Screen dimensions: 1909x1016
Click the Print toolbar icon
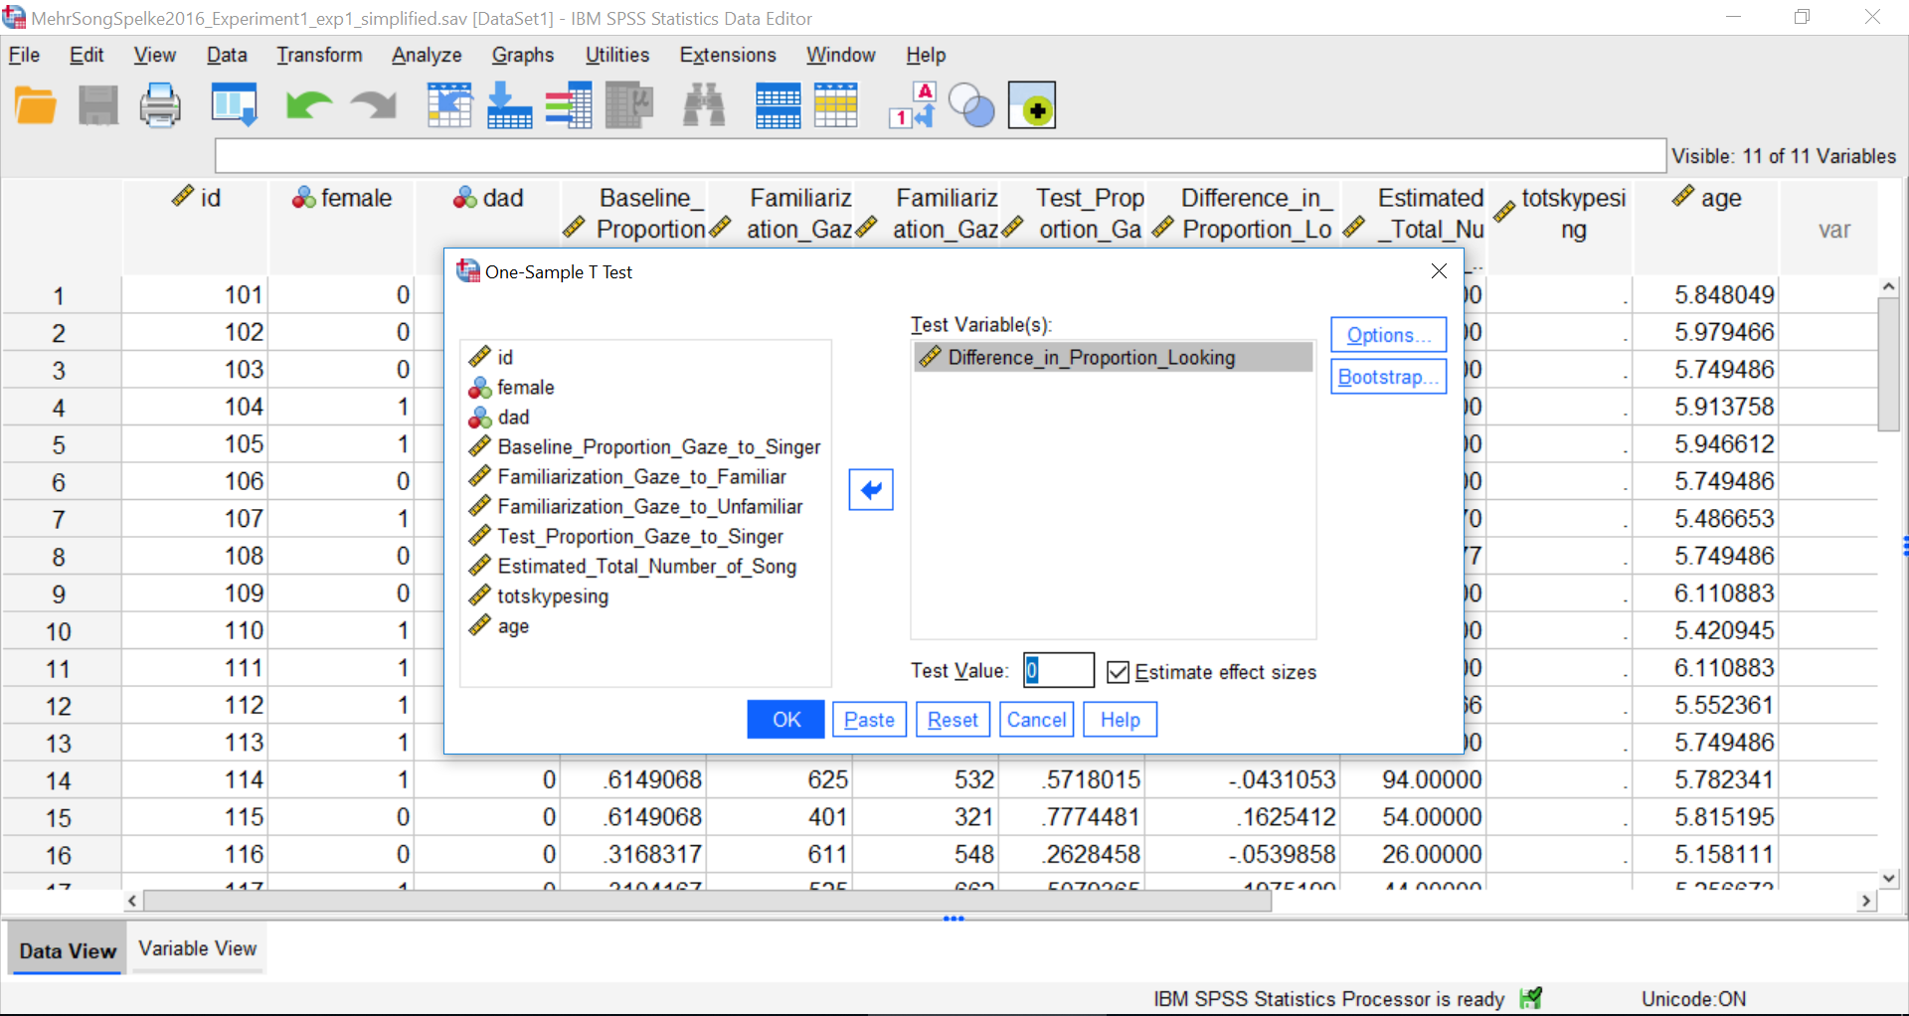click(160, 105)
